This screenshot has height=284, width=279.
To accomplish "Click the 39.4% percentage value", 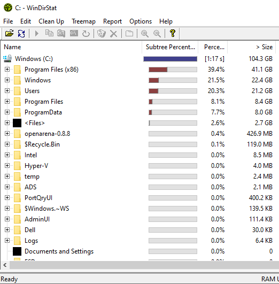I will point(216,70).
